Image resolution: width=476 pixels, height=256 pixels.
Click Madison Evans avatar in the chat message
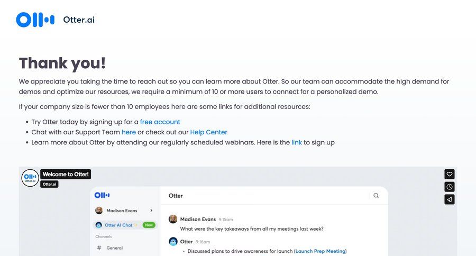[x=173, y=219]
